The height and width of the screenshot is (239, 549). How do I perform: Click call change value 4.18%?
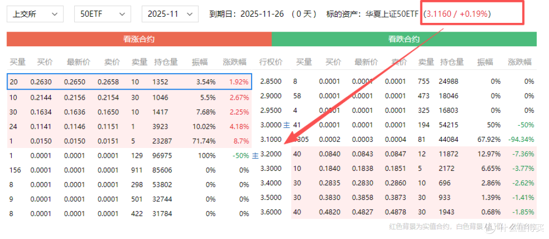point(239,127)
